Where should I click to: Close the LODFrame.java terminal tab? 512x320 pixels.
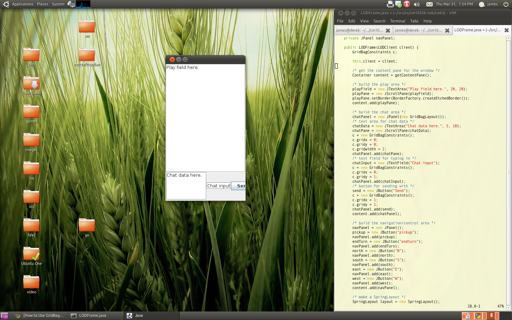click(x=507, y=30)
